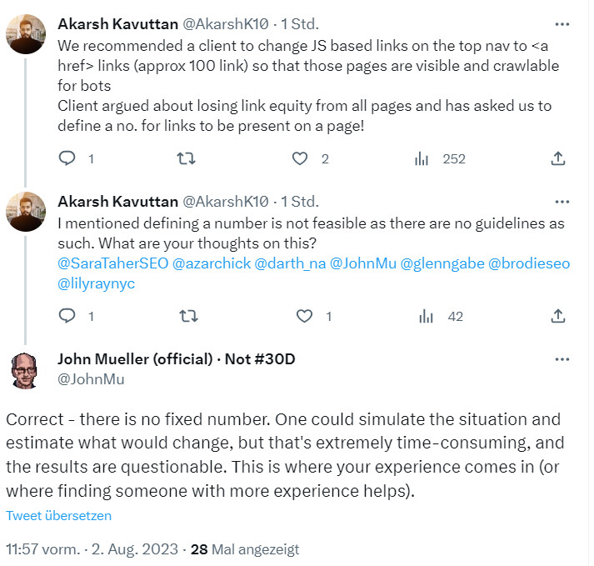Retweet the first Akarsh Kavuttan tweet
The image size is (594, 566).
pyautogui.click(x=187, y=158)
